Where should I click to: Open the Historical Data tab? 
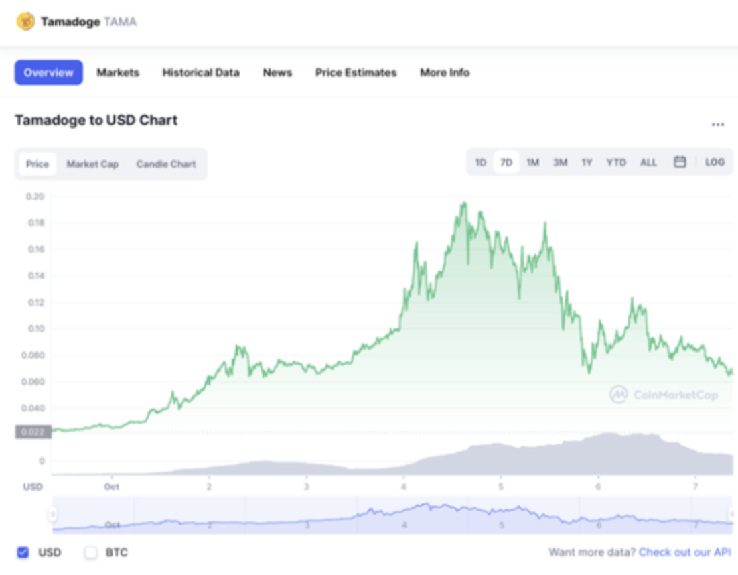point(201,72)
